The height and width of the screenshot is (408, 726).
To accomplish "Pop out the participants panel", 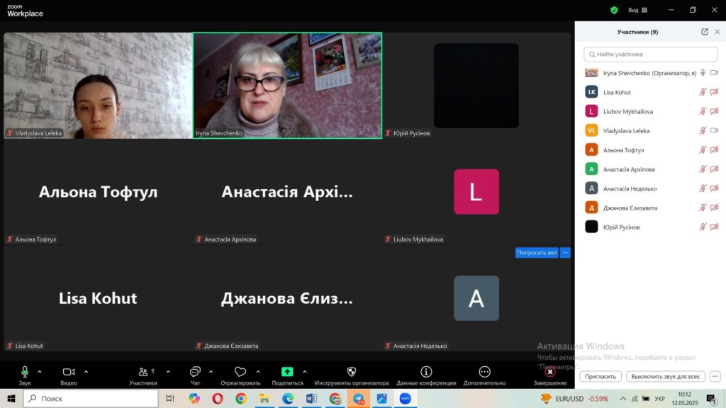I will (x=705, y=31).
